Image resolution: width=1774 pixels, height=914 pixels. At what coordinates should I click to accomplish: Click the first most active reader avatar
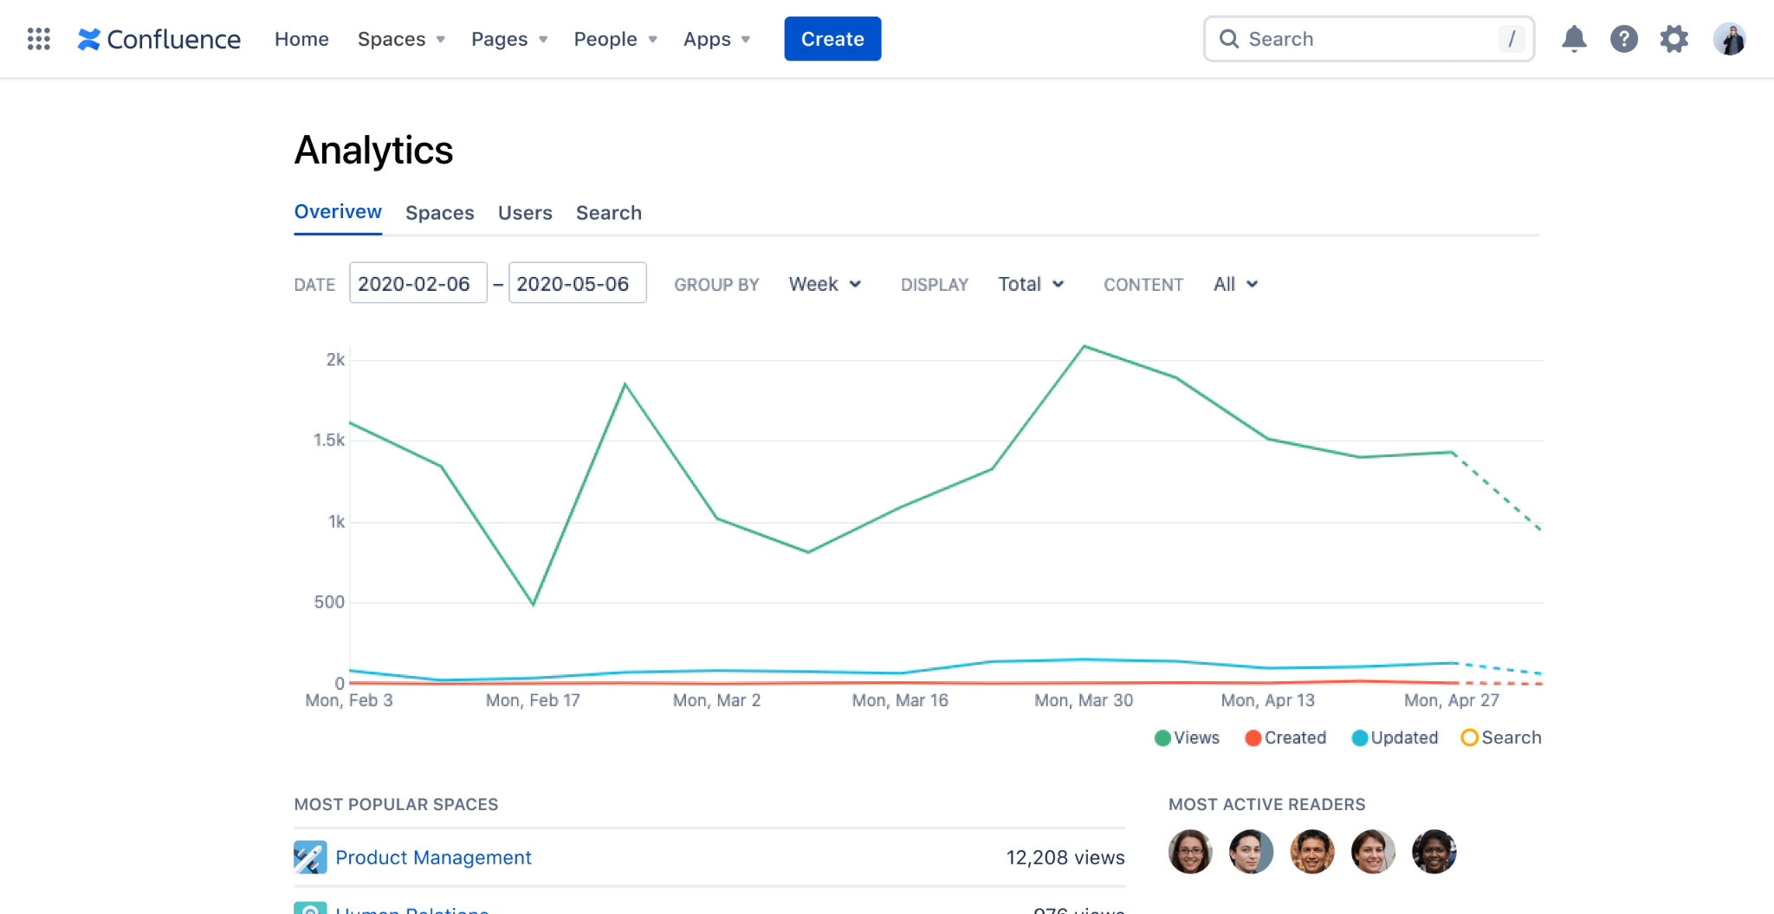tap(1190, 852)
